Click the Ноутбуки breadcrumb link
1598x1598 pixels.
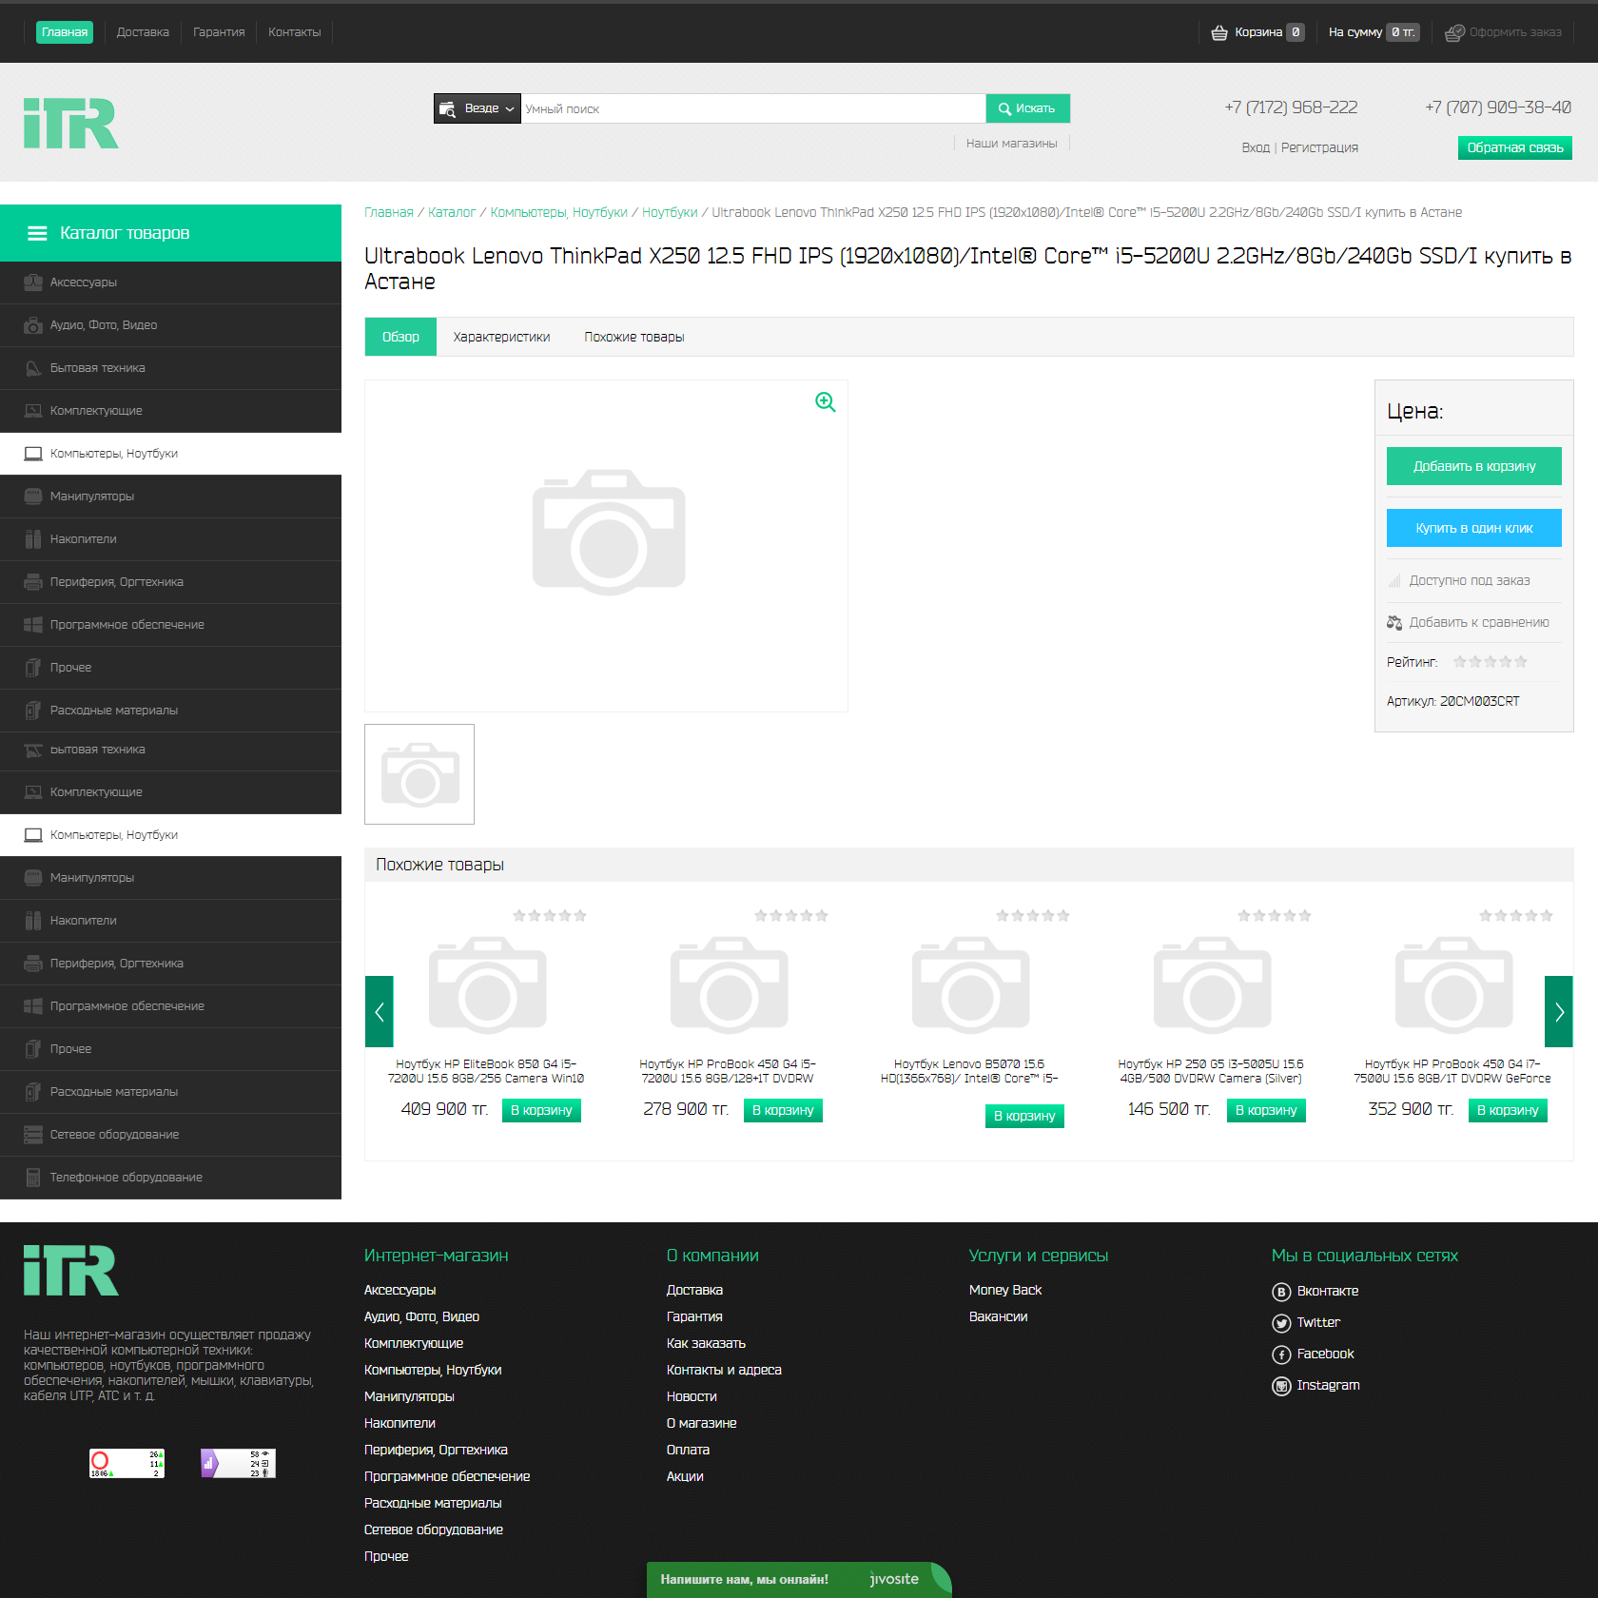670,212
